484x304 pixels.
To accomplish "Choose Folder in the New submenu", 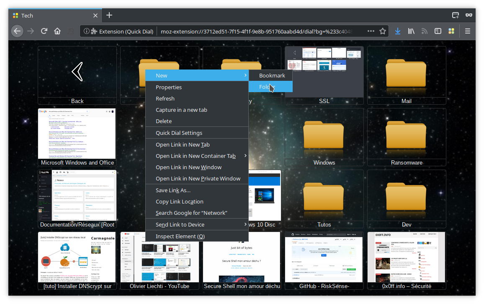I will pos(270,87).
